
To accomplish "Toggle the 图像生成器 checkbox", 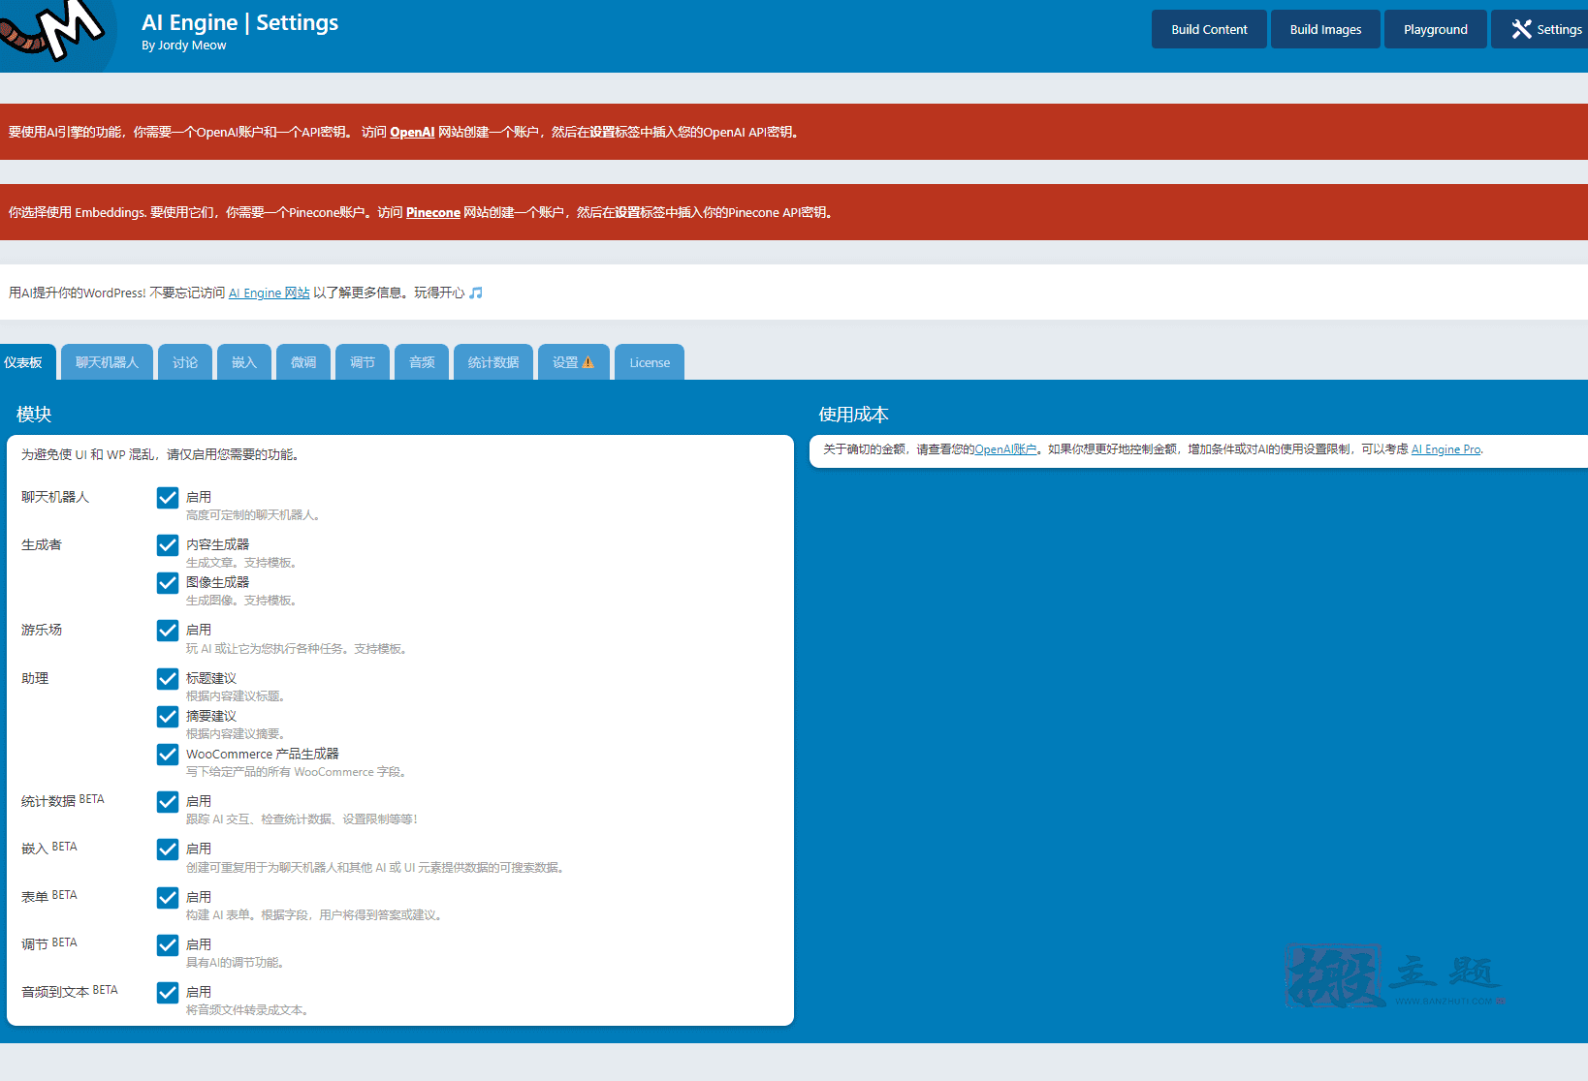I will coord(168,583).
